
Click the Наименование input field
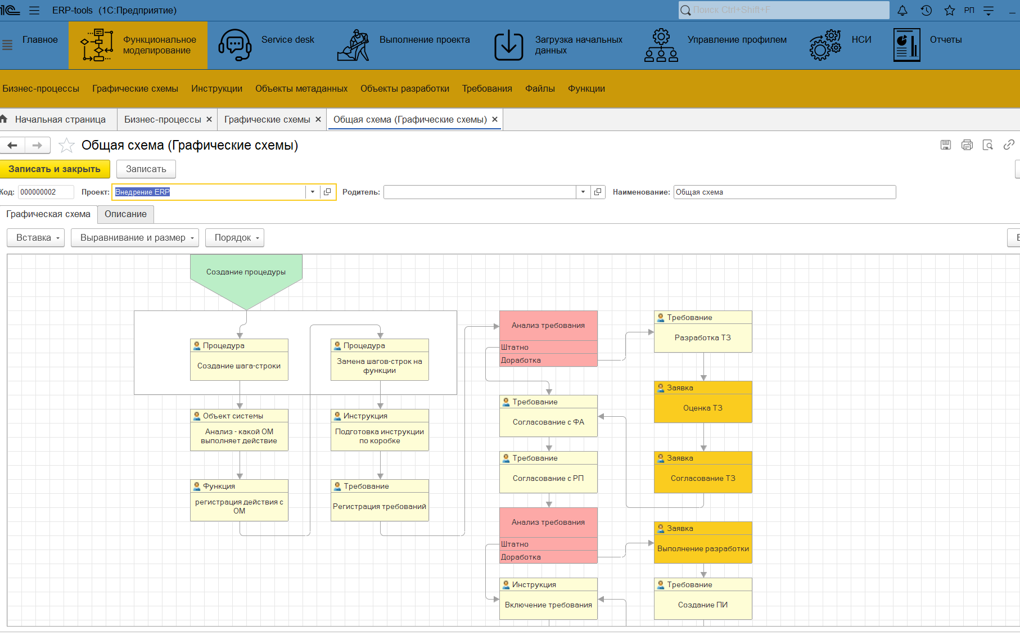[784, 192]
